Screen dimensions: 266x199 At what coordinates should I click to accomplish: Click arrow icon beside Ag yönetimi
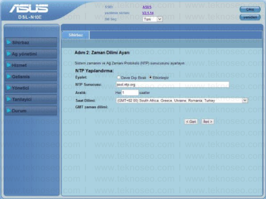tap(9, 54)
